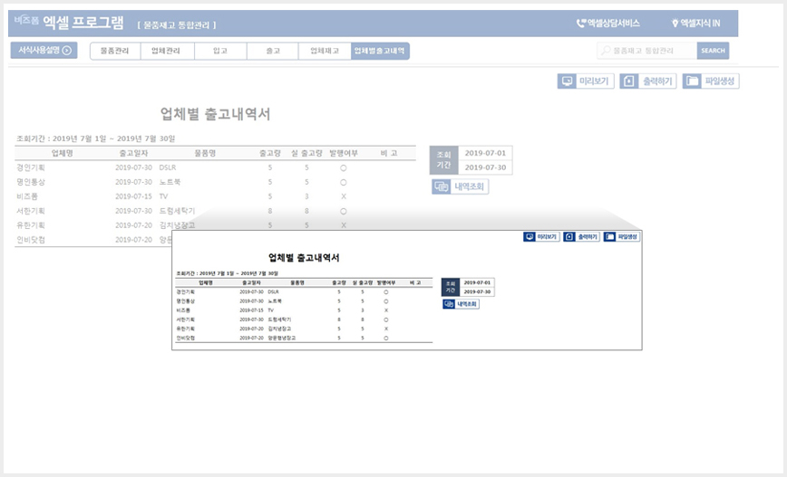
Task: Focus the 물품재고 통합관리 search field
Action: [x=647, y=51]
